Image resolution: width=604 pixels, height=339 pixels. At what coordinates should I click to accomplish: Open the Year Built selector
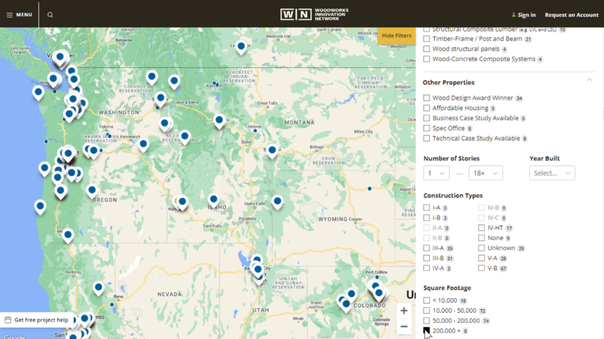coord(552,172)
